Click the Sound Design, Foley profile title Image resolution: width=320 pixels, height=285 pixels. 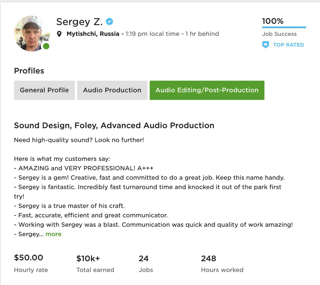click(x=114, y=125)
